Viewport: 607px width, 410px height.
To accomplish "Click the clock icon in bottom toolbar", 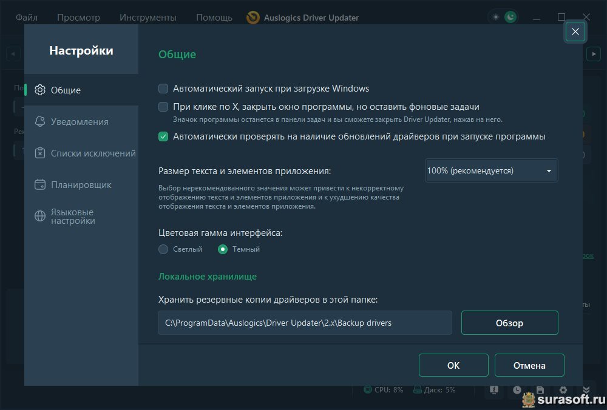I will click(517, 390).
